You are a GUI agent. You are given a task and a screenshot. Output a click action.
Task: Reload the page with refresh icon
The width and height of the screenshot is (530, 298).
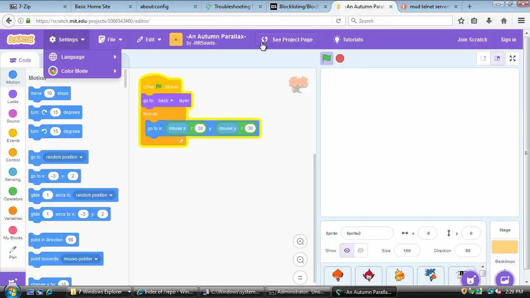tap(338, 21)
